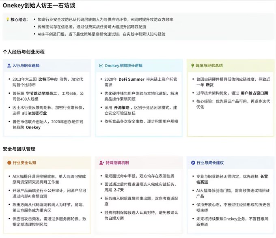Image resolution: width=276 pixels, height=238 pixels.
Task: Click the bullet 过早技术架构优化
Action: [x=232, y=93]
